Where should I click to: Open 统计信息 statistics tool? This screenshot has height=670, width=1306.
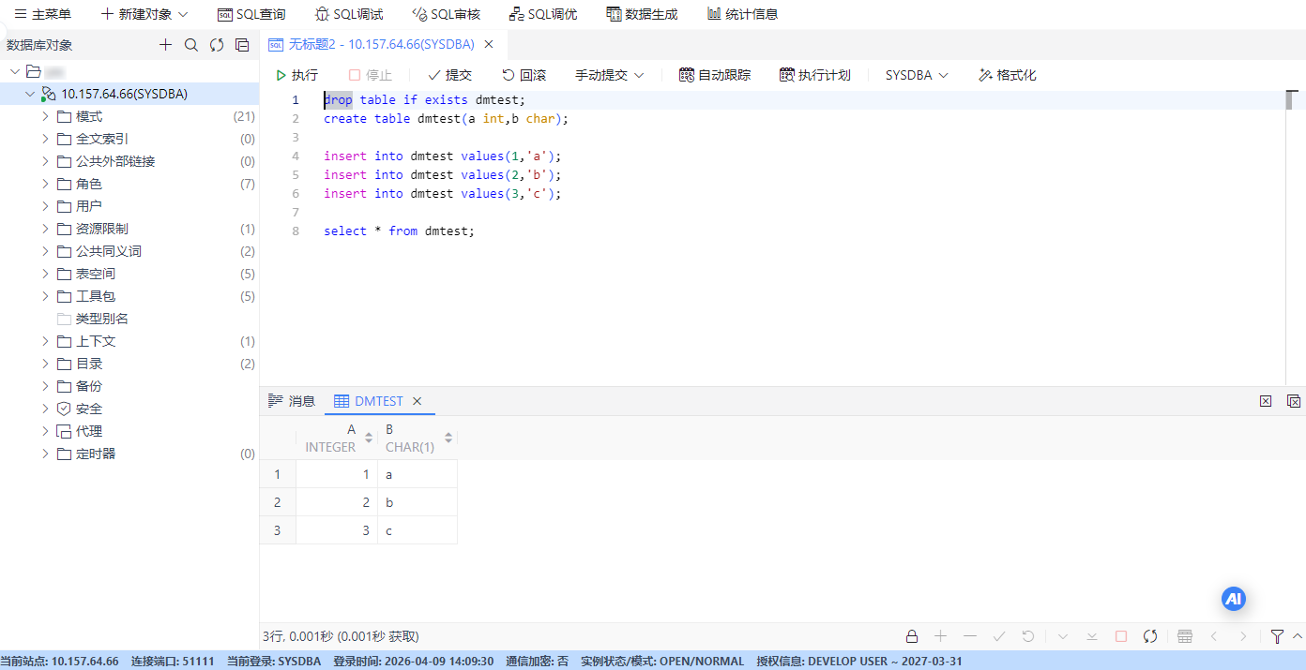(x=742, y=14)
